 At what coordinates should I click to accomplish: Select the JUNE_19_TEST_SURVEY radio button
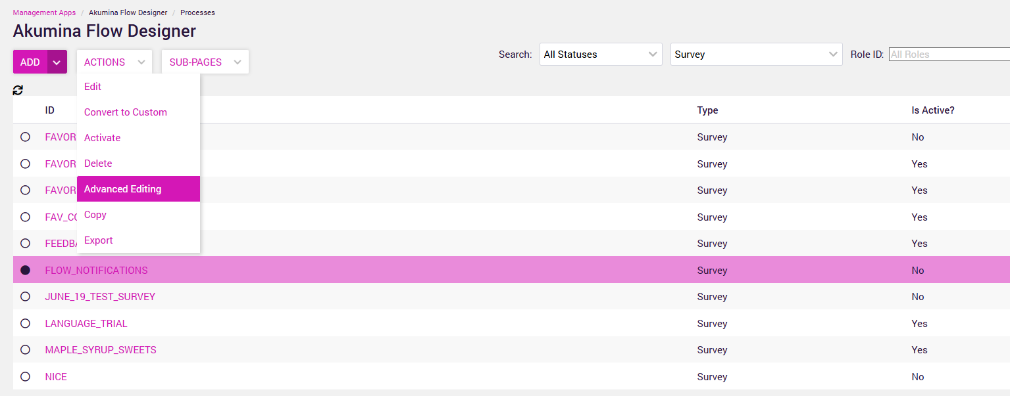(26, 297)
